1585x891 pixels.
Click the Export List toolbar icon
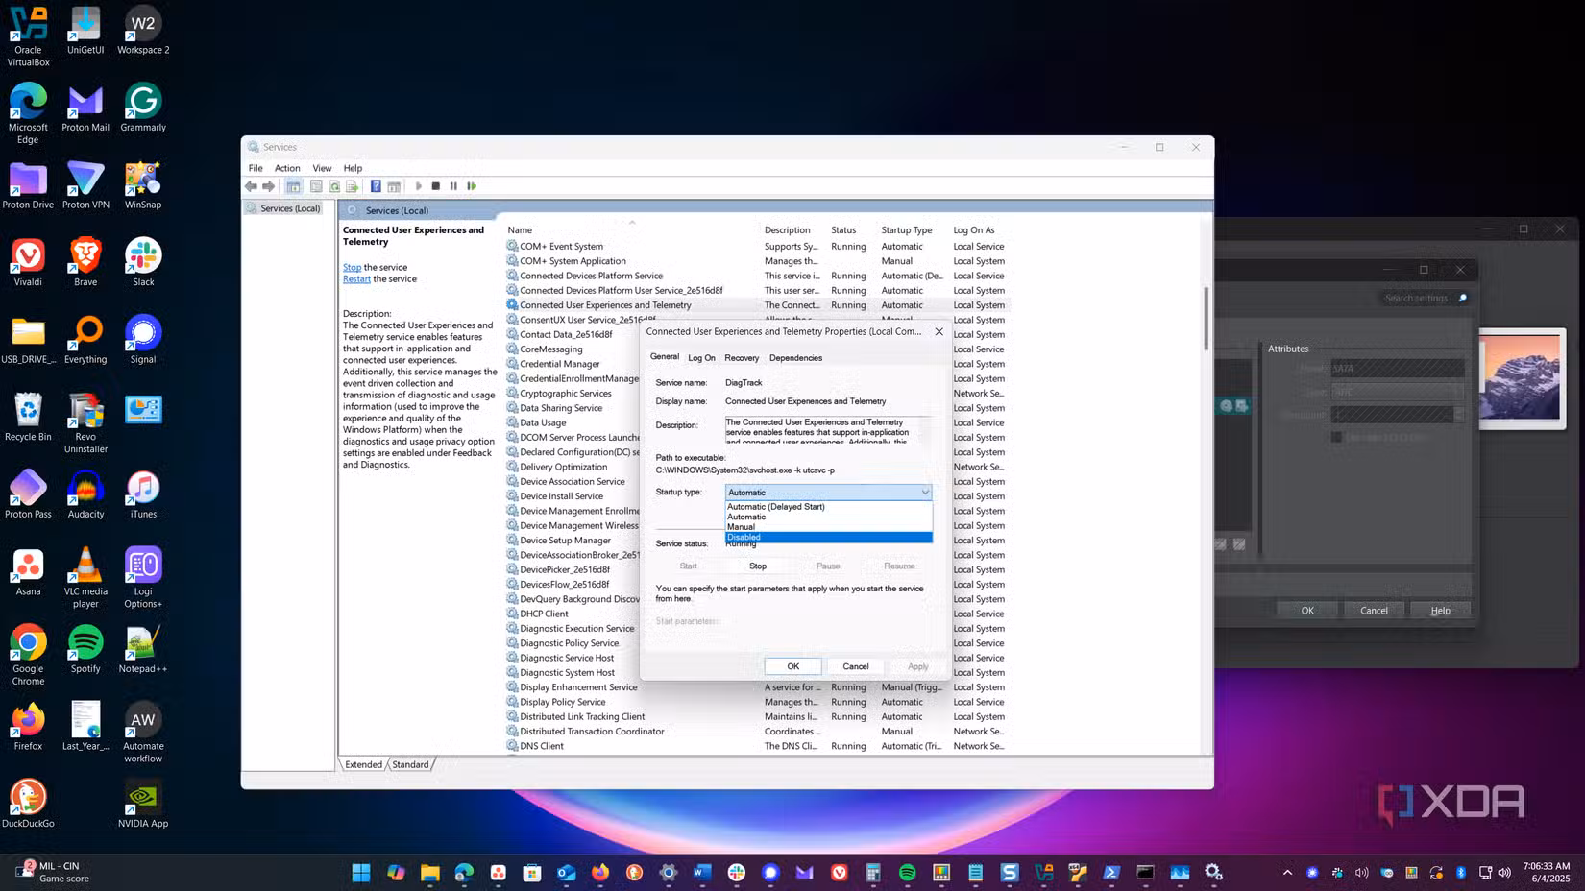point(353,186)
